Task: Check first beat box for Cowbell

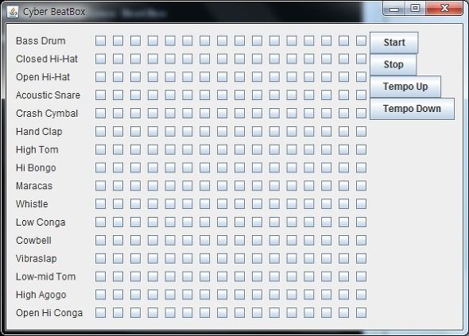Action: [100, 240]
